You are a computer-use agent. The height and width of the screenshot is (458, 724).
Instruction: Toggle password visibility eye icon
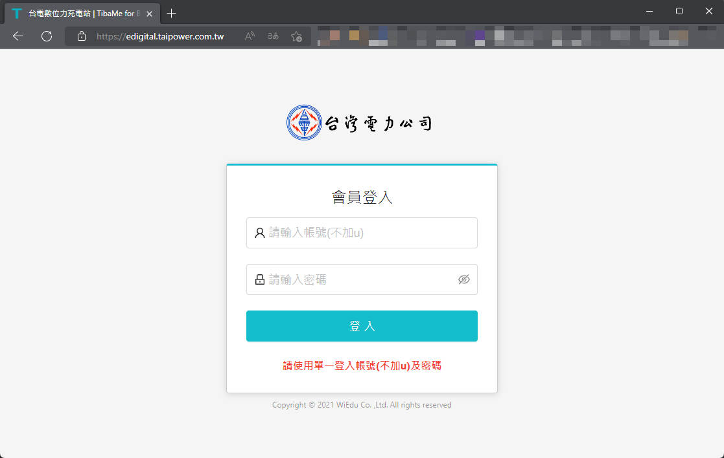463,279
